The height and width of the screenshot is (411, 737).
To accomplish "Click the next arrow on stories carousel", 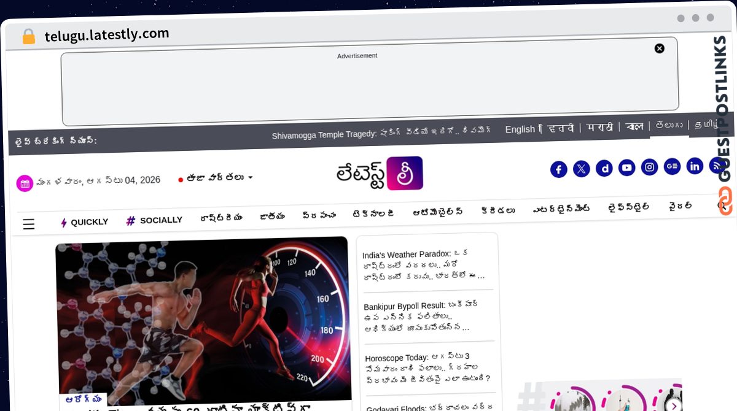I will tap(674, 405).
